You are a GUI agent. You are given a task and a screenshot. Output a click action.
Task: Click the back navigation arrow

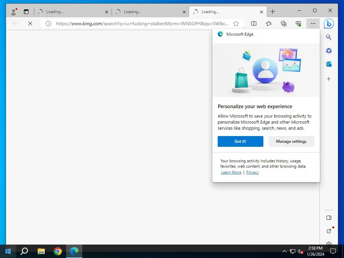coord(15,24)
